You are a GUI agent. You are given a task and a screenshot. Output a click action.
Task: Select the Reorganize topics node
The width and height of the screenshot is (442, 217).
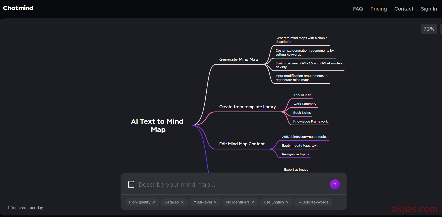point(295,154)
